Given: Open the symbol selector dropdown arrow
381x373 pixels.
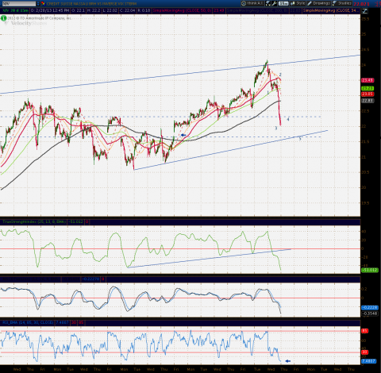Looking at the screenshot, I should pyautogui.click(x=38, y=4).
